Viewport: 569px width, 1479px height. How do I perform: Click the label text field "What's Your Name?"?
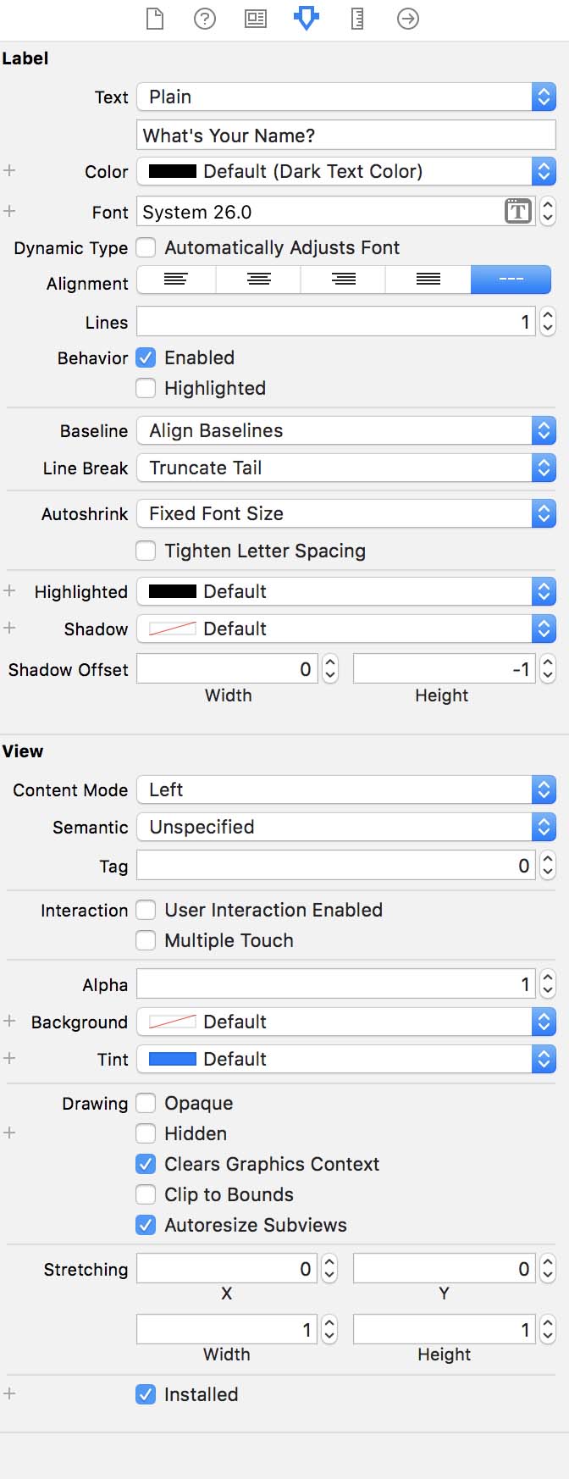click(345, 136)
